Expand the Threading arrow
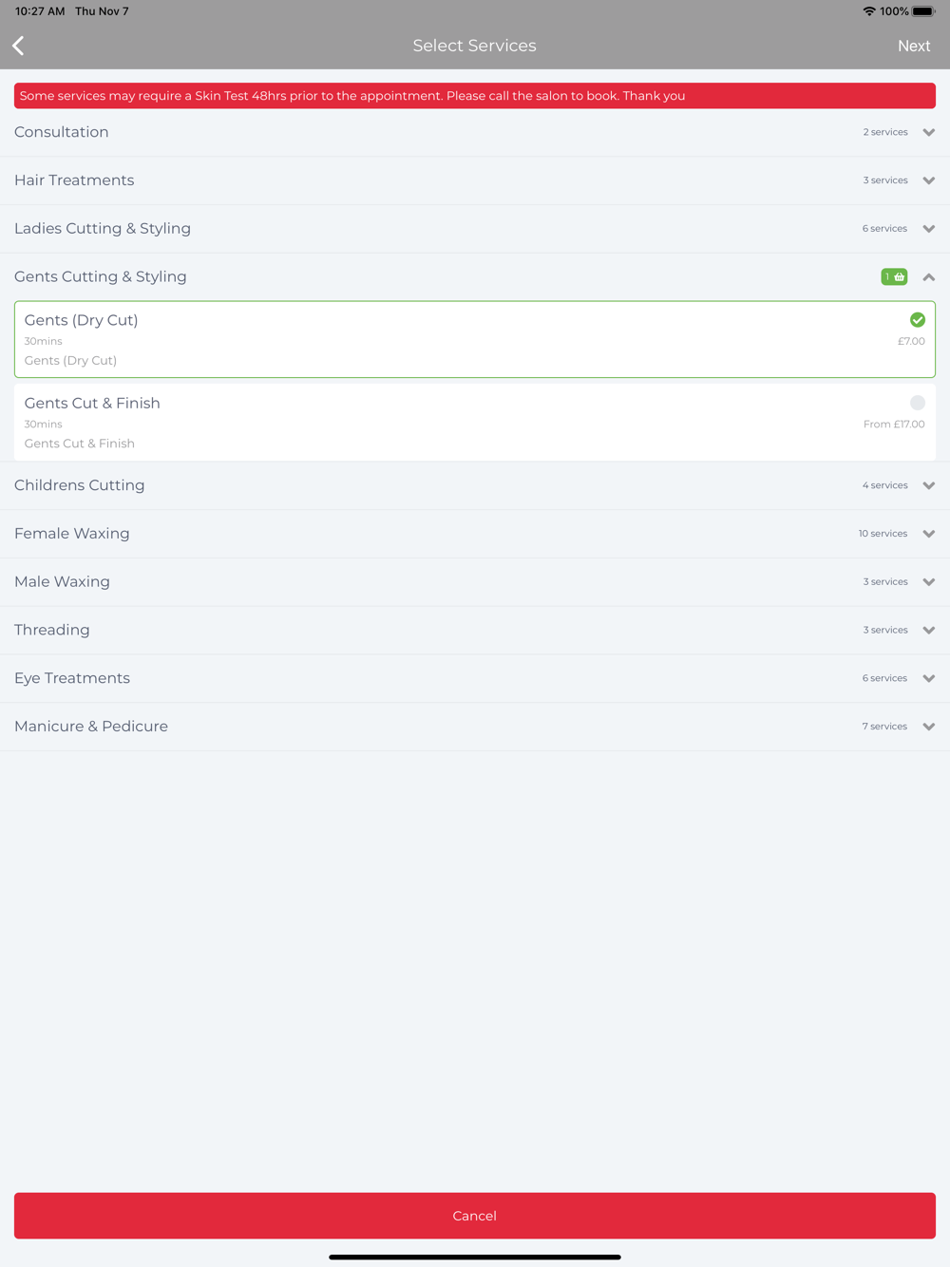The image size is (950, 1267). pyautogui.click(x=929, y=631)
